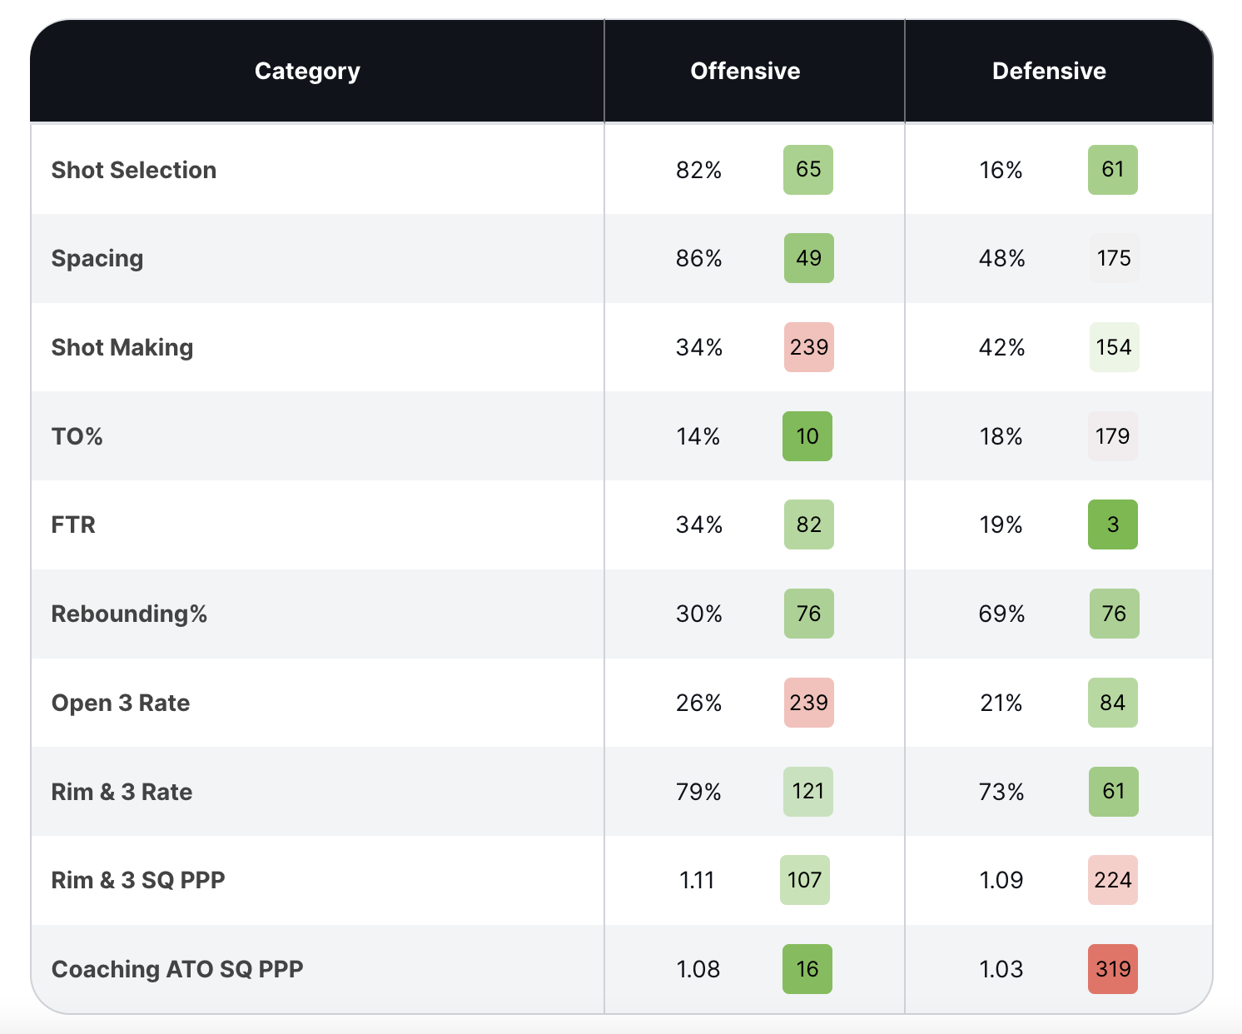1242x1034 pixels.
Task: Select the Shot Selection row label
Action: [x=134, y=170]
